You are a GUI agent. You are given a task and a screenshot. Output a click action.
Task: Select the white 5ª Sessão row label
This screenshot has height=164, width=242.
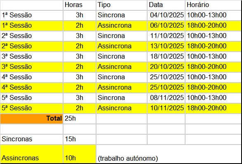[31, 98]
